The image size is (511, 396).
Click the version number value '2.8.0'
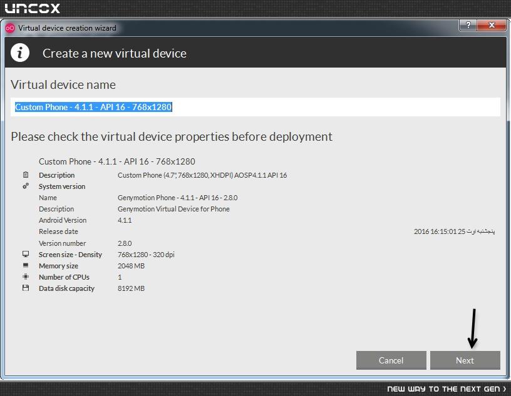125,243
